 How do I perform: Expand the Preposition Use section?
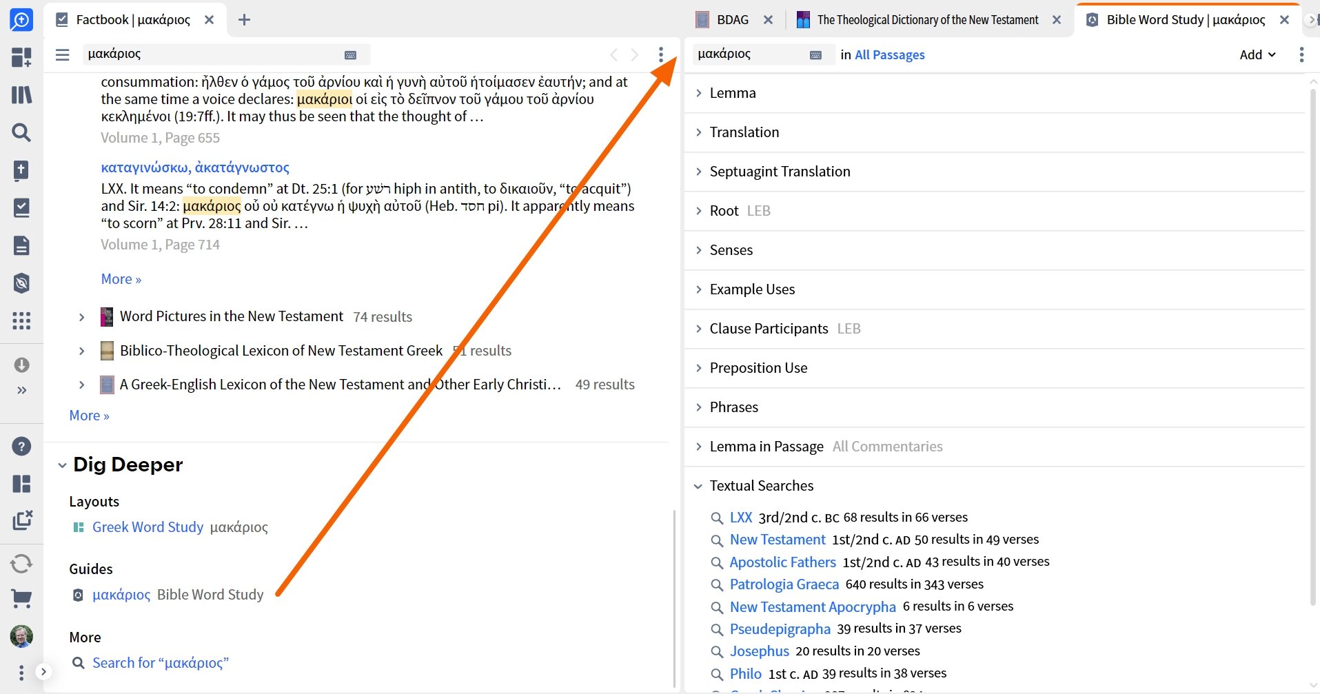click(698, 368)
